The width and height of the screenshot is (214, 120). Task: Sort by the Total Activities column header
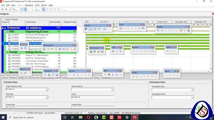(x=55, y=23)
